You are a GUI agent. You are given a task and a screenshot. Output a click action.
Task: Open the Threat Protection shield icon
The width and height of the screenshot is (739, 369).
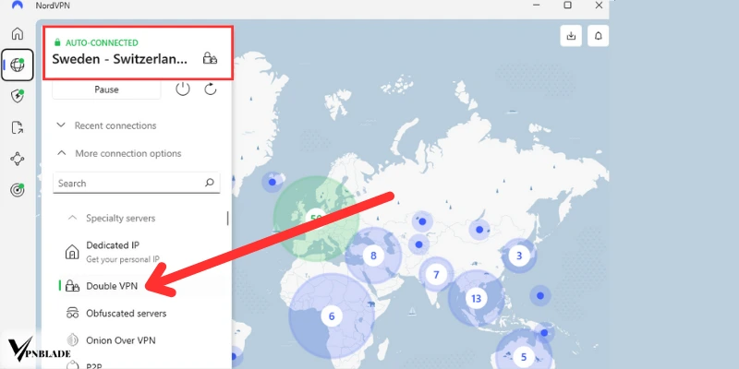[x=18, y=96]
